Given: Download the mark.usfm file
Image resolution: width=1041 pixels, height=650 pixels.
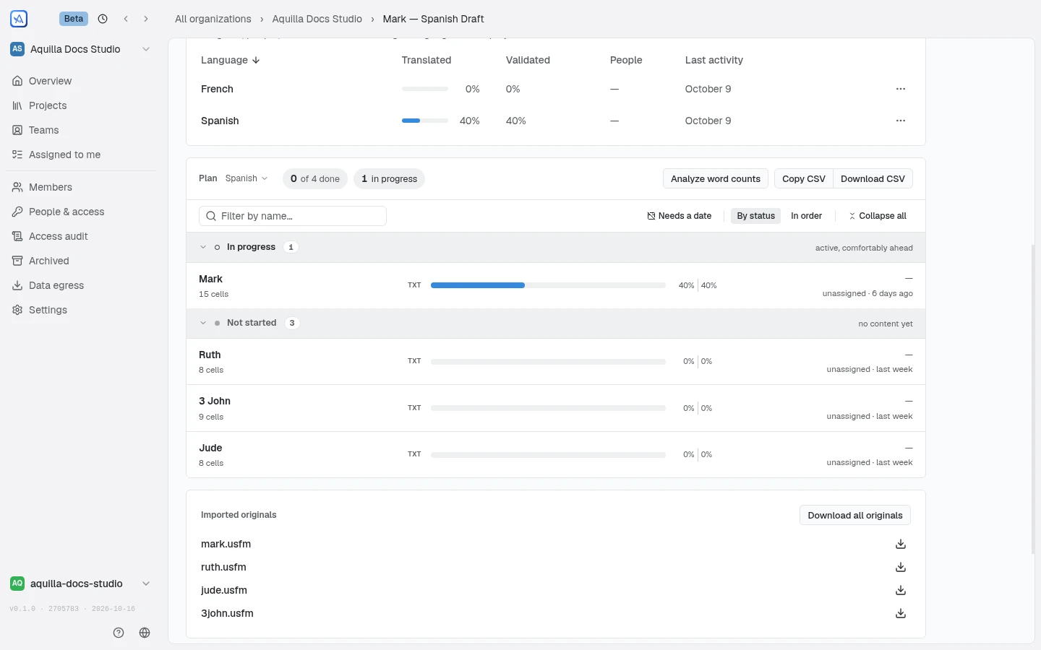Looking at the screenshot, I should click(901, 544).
